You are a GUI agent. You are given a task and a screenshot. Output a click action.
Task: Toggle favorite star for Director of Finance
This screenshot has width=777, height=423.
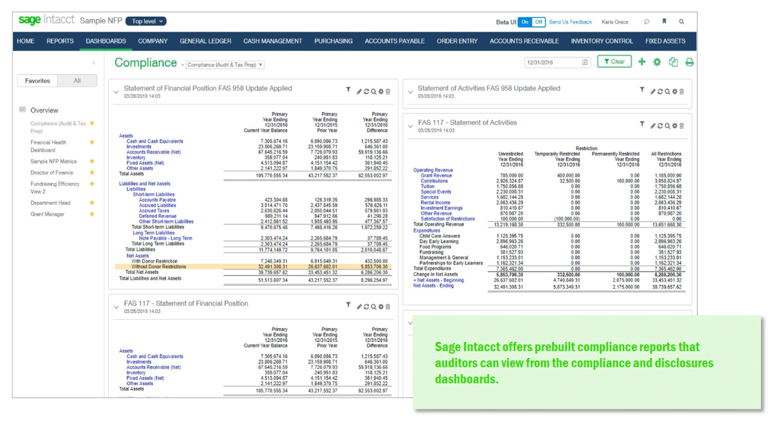tap(92, 172)
